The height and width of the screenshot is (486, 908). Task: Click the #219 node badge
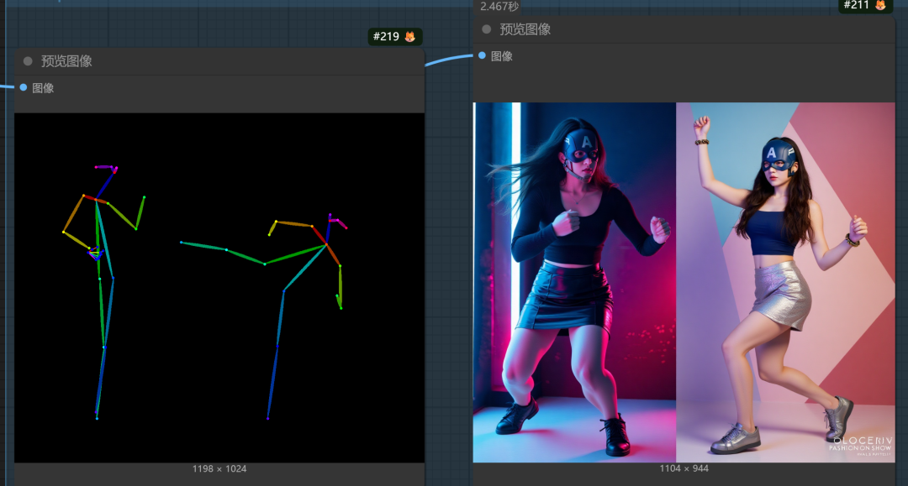coord(395,36)
